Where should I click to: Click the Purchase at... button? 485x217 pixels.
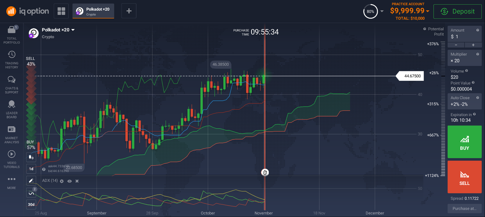click(x=465, y=209)
